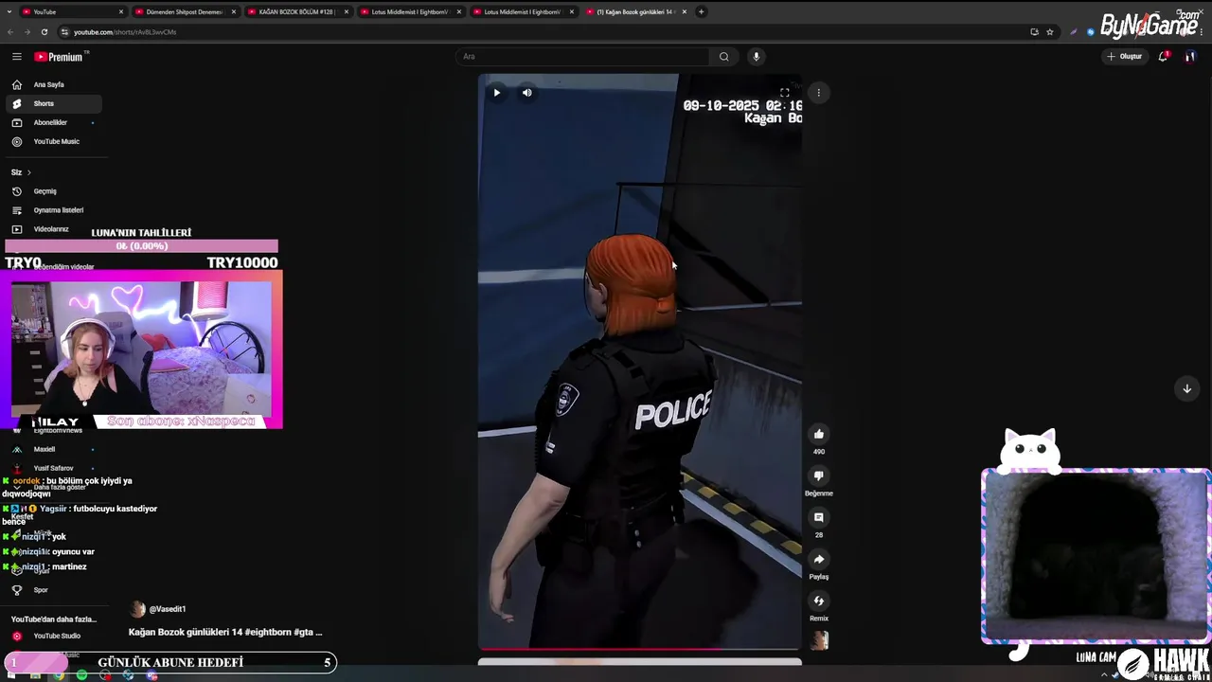Open the comments with 28 replies
Image resolution: width=1212 pixels, height=682 pixels.
[819, 517]
